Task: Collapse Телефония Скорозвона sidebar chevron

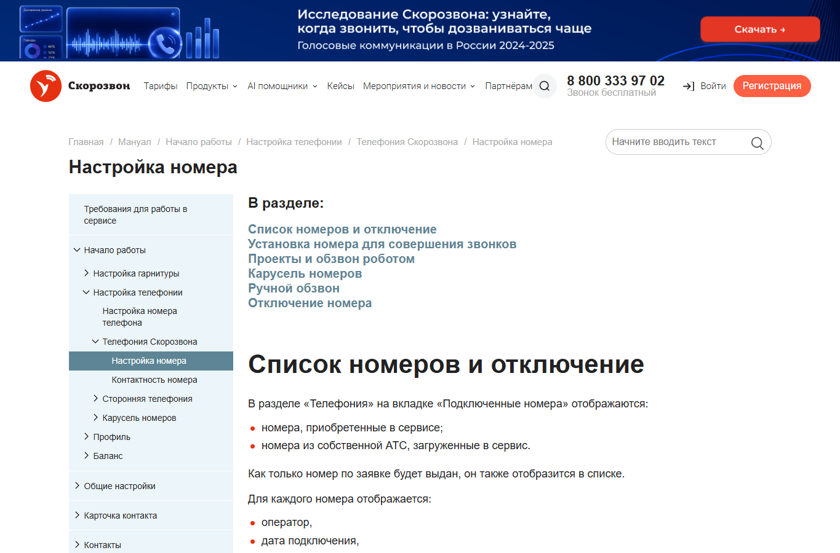Action: [95, 342]
